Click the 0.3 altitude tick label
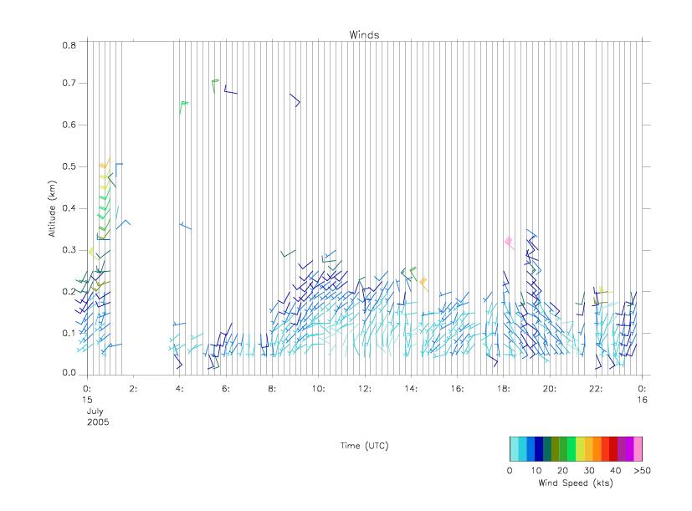The width and height of the screenshot is (692, 511). 69,250
